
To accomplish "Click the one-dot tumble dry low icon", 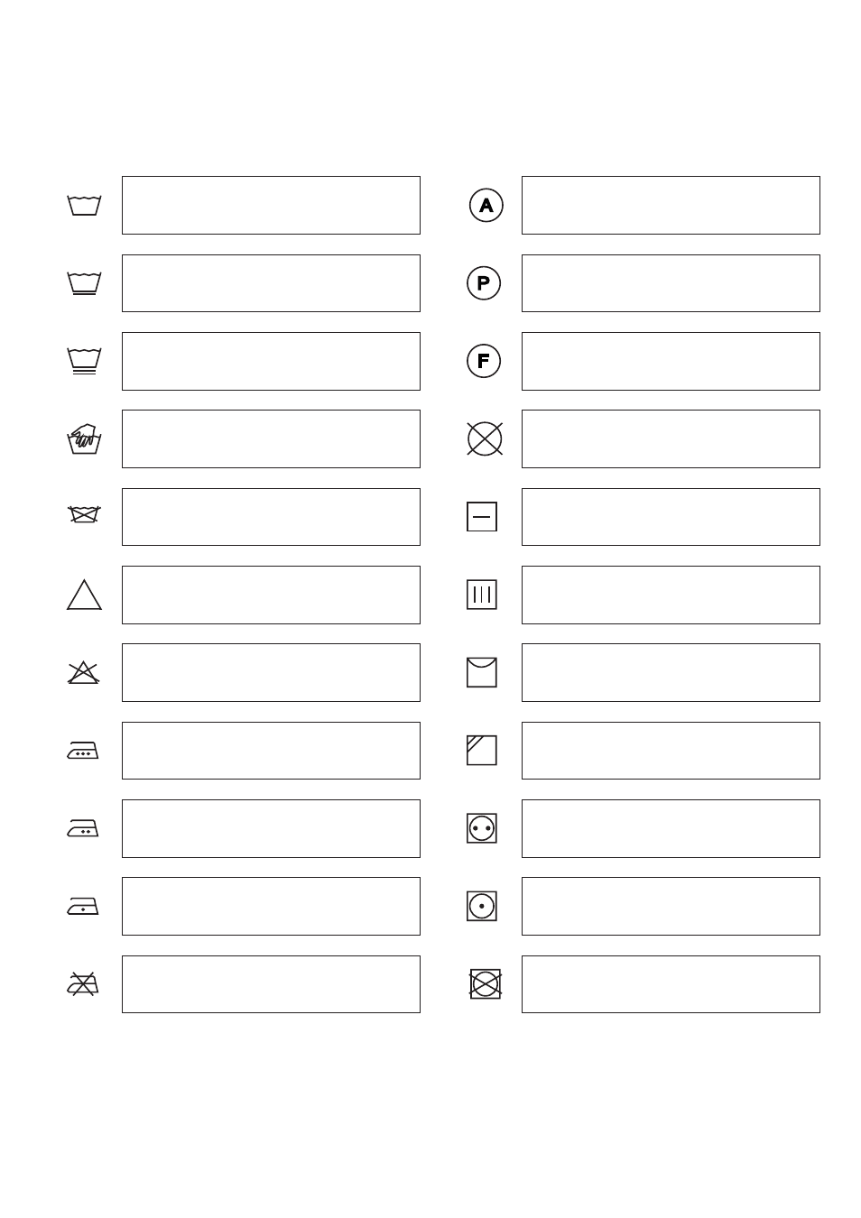I will (482, 906).
